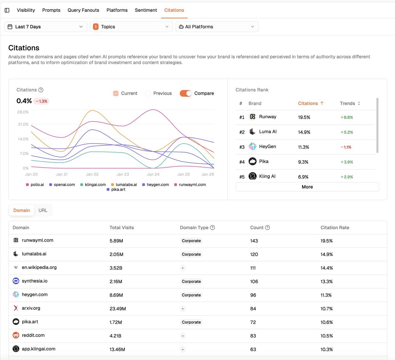The image size is (395, 360).
Task: Switch to the URL view tab
Action: tap(43, 210)
